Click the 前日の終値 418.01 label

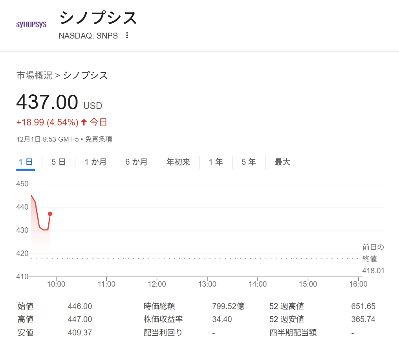coord(373,259)
